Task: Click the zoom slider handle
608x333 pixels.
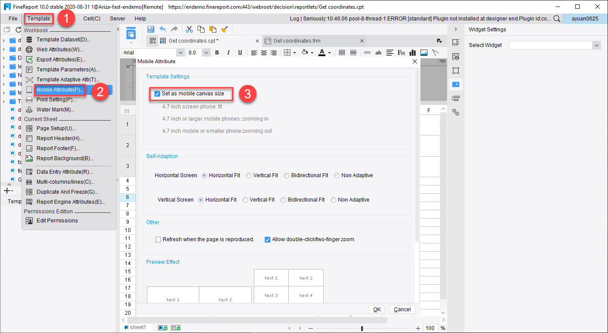Action: click(362, 328)
